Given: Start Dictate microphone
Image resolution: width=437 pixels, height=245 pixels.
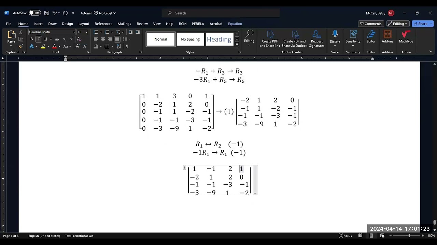Looking at the screenshot, I should (335, 34).
